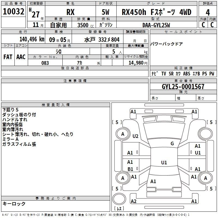Select note ガラスフィルム張
Image resolution: width=218 pixels, height=218 pixels.
pos(19,144)
